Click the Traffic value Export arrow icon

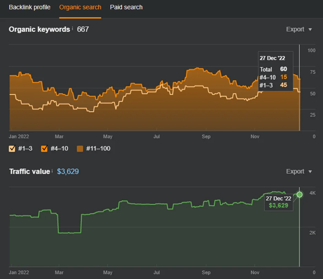(310, 172)
